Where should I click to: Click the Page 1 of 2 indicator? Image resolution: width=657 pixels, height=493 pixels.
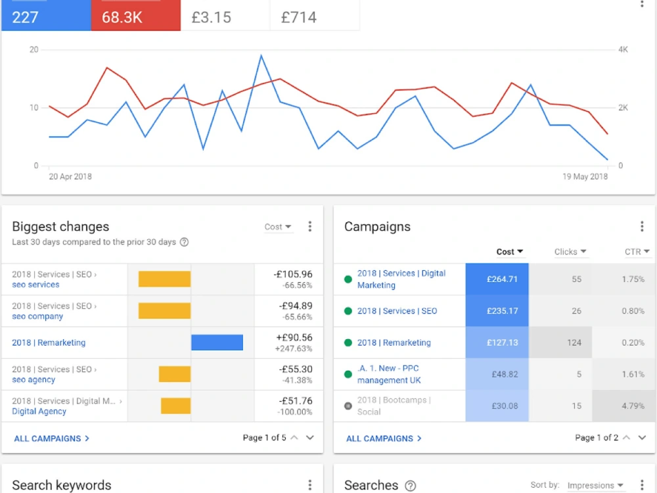(597, 438)
